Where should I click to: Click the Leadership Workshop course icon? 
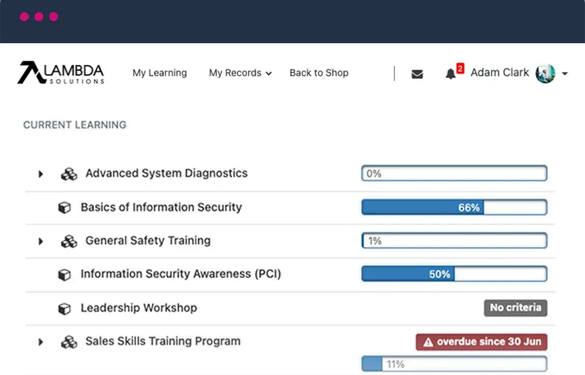pos(64,308)
